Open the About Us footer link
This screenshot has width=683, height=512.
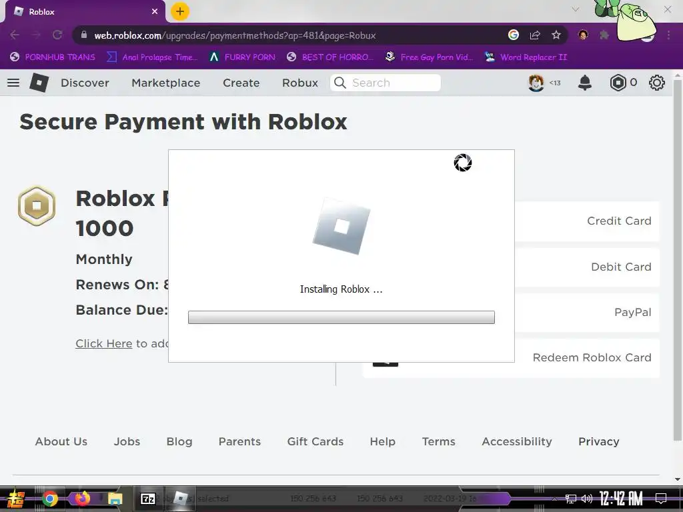[x=61, y=441]
